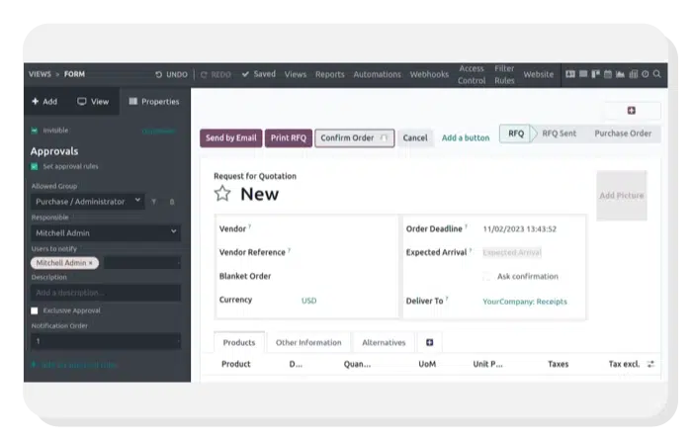Toggle the Invisible checkbox

[35, 131]
